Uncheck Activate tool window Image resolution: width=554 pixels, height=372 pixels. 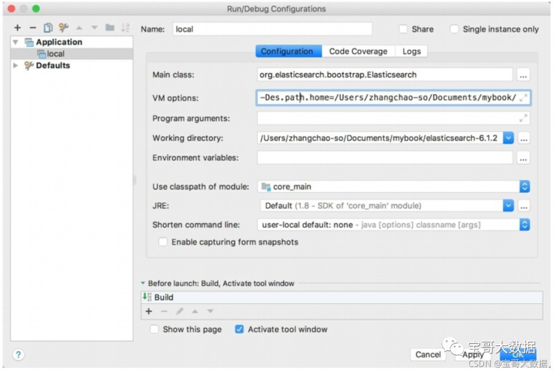pos(239,329)
